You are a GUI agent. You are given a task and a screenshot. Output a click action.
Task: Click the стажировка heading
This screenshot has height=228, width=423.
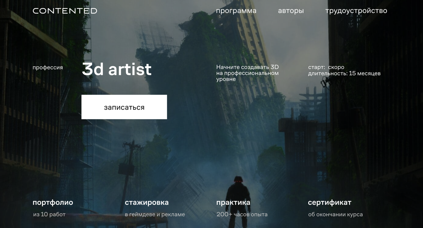[147, 202]
